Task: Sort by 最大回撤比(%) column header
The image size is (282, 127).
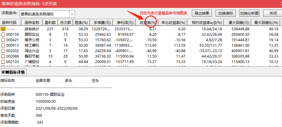Action: click(266, 23)
